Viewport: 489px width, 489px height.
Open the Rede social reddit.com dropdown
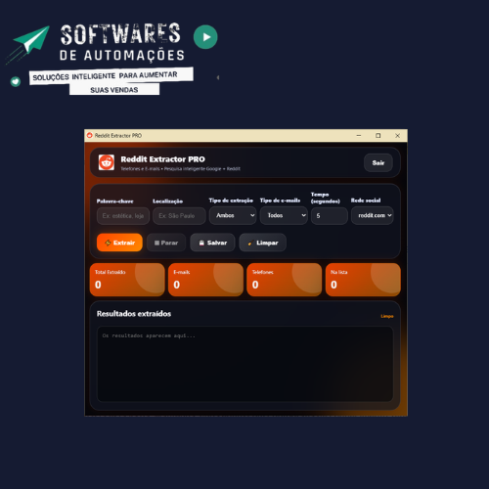coord(373,215)
